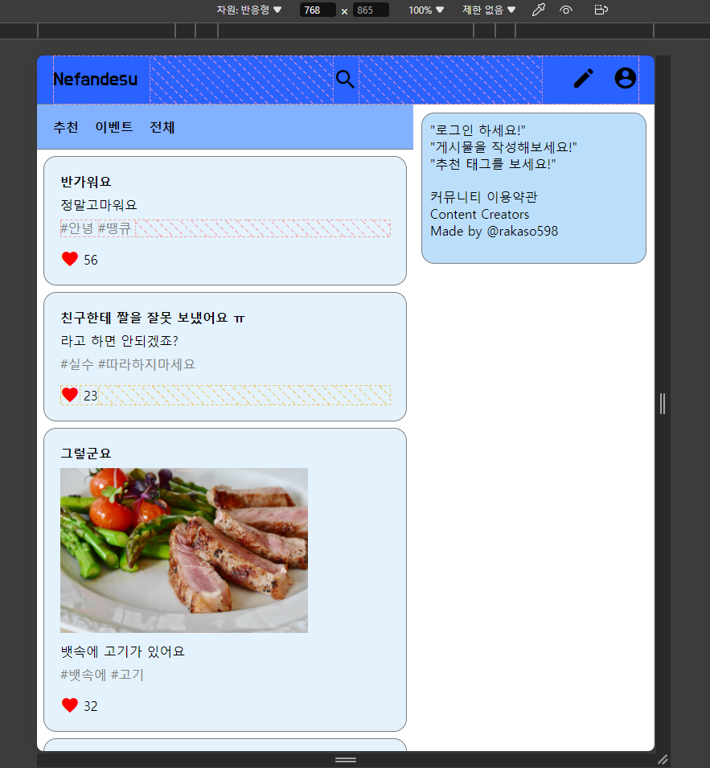Click the 정말고마워요 post body text
Screen dimensions: 710x768
pos(98,205)
